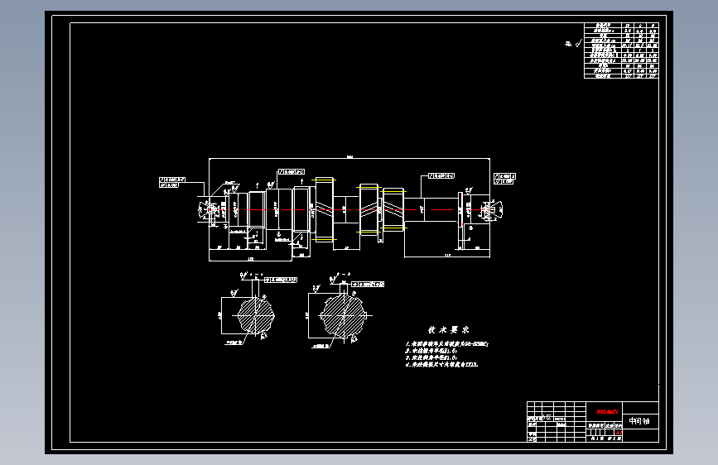
Task: Select the left hatched spline cross-section view
Action: [x=256, y=316]
